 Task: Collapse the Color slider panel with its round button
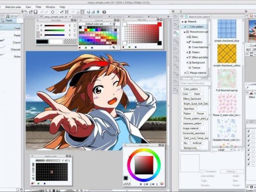pyautogui.click(x=72, y=20)
